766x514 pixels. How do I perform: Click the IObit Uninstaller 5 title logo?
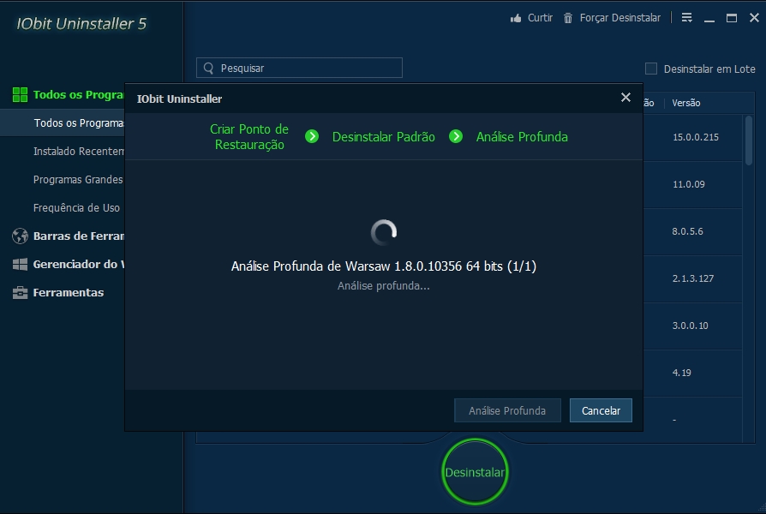click(81, 23)
